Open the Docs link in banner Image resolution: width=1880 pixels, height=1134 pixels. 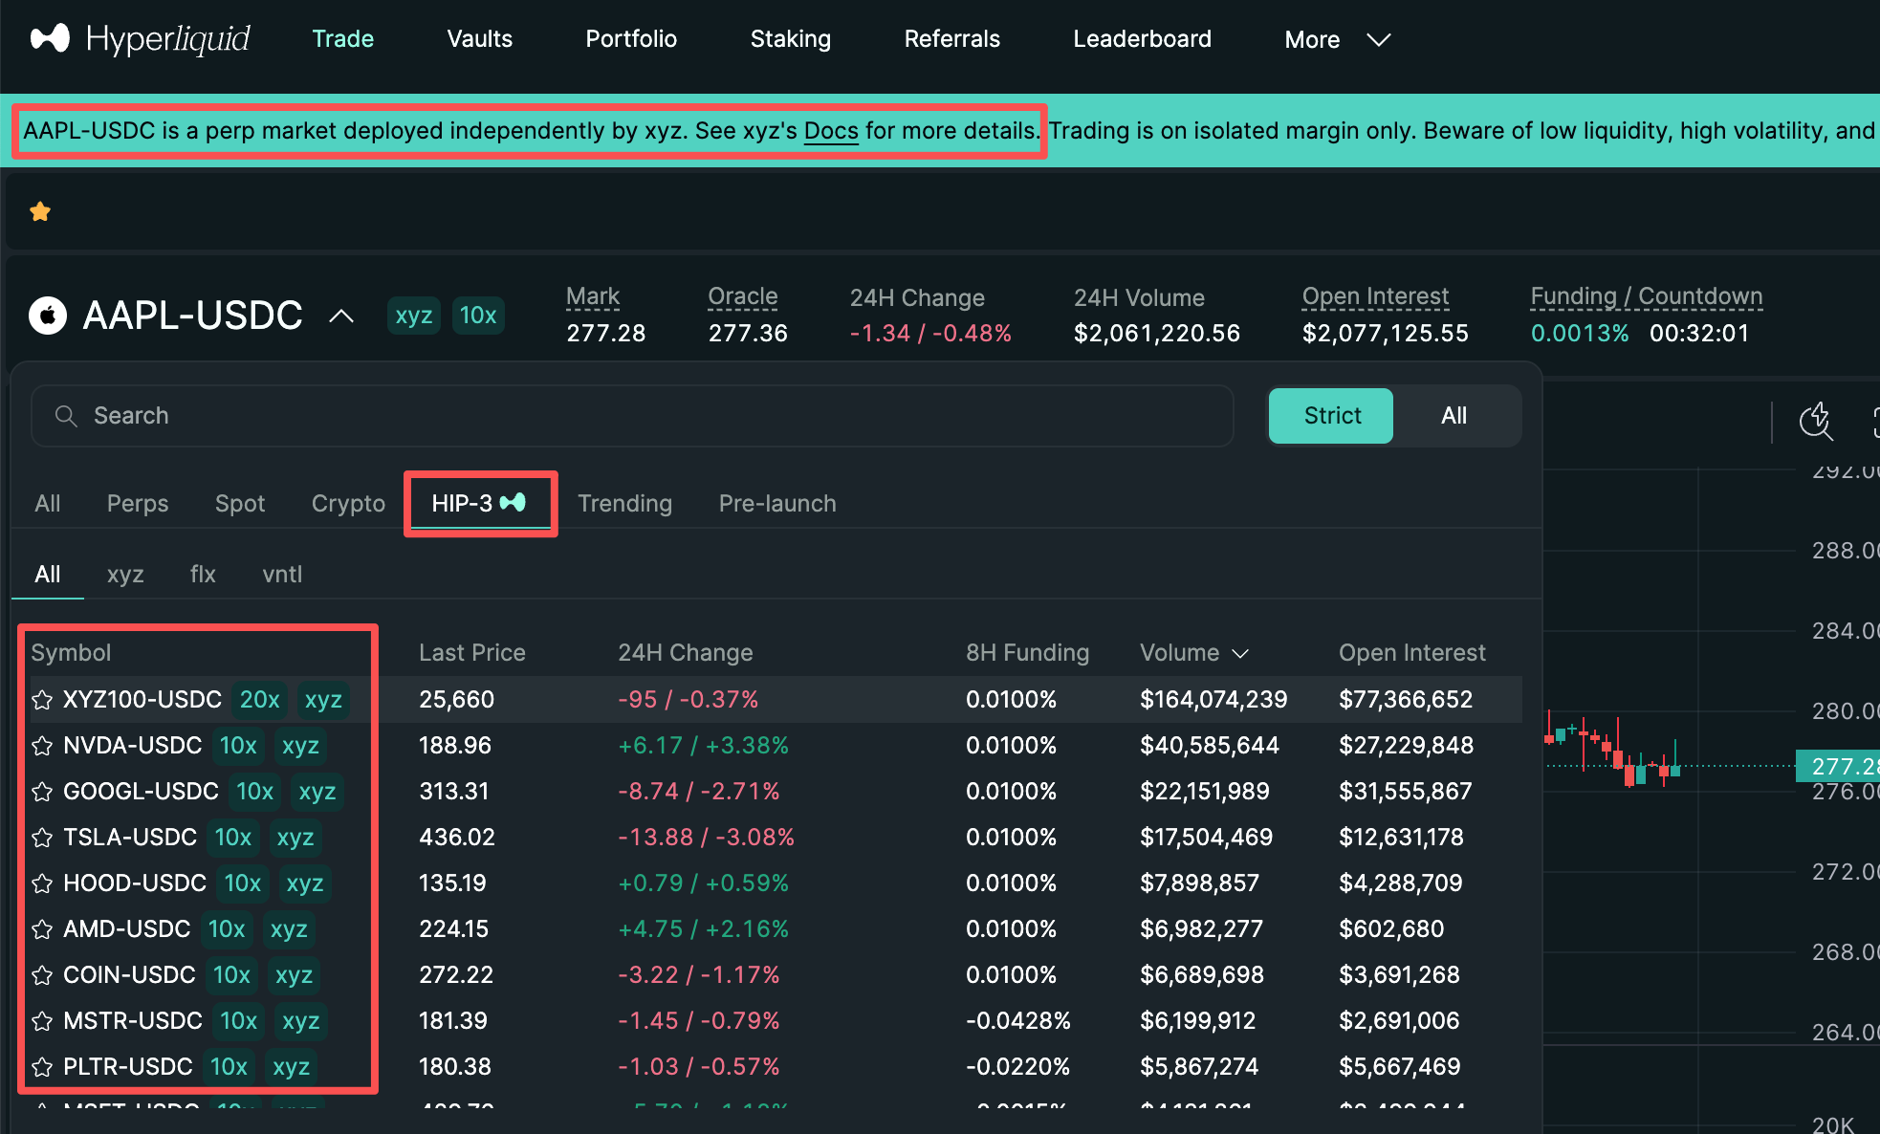[830, 131]
